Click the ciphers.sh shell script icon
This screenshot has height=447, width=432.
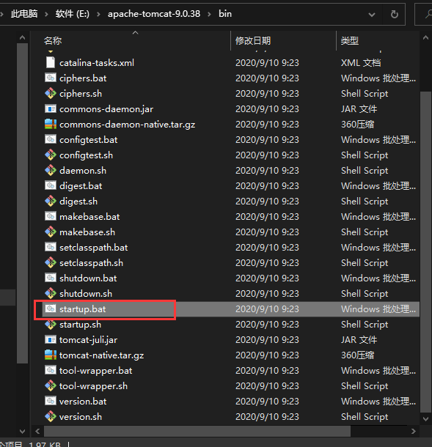coord(51,93)
